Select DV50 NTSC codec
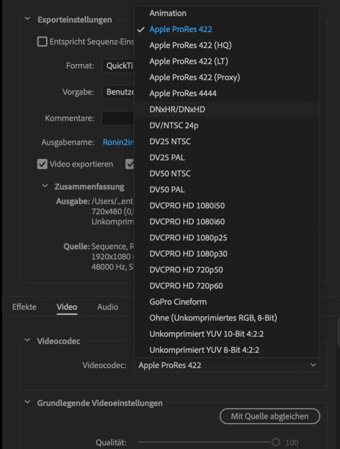The height and width of the screenshot is (449, 340). [227, 173]
